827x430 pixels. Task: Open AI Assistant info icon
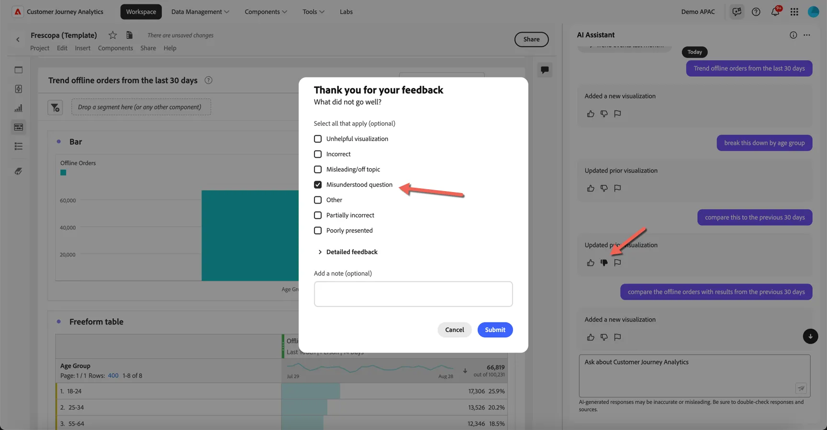click(x=793, y=35)
